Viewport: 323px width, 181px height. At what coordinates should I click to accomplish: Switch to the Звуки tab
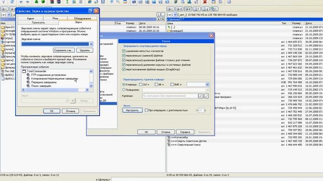coord(78,22)
